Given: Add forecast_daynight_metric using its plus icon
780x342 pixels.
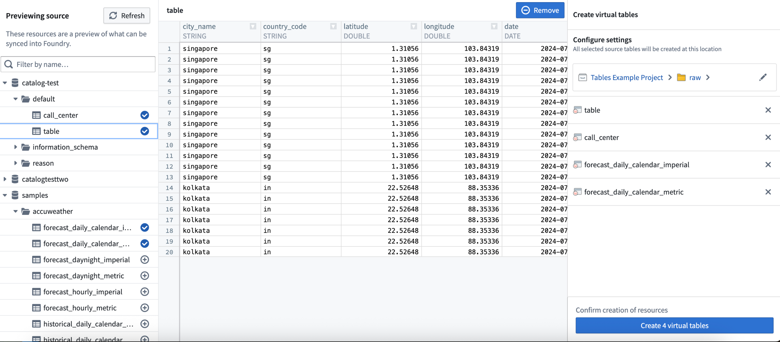Looking at the screenshot, I should (145, 275).
